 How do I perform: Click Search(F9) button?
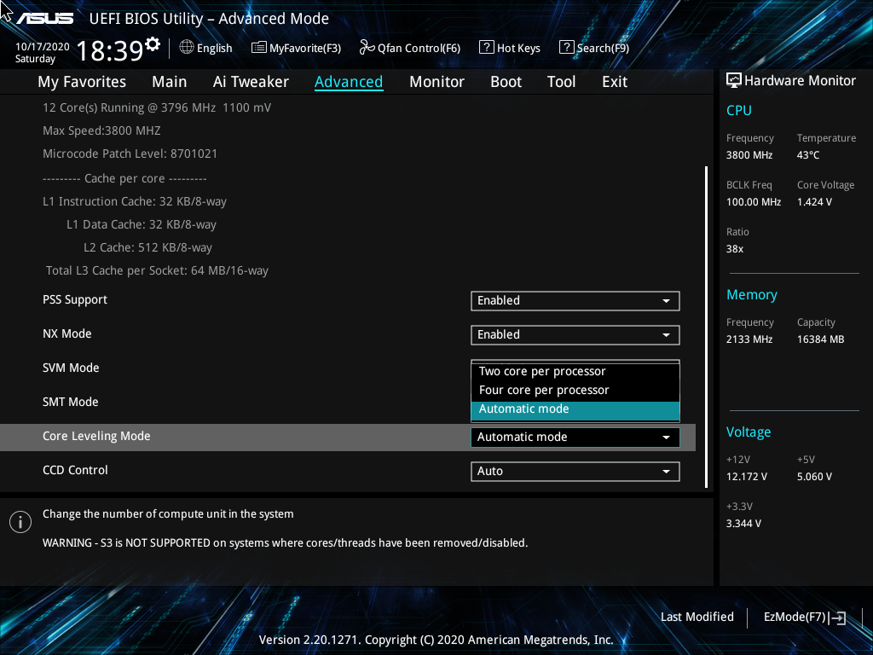click(594, 48)
